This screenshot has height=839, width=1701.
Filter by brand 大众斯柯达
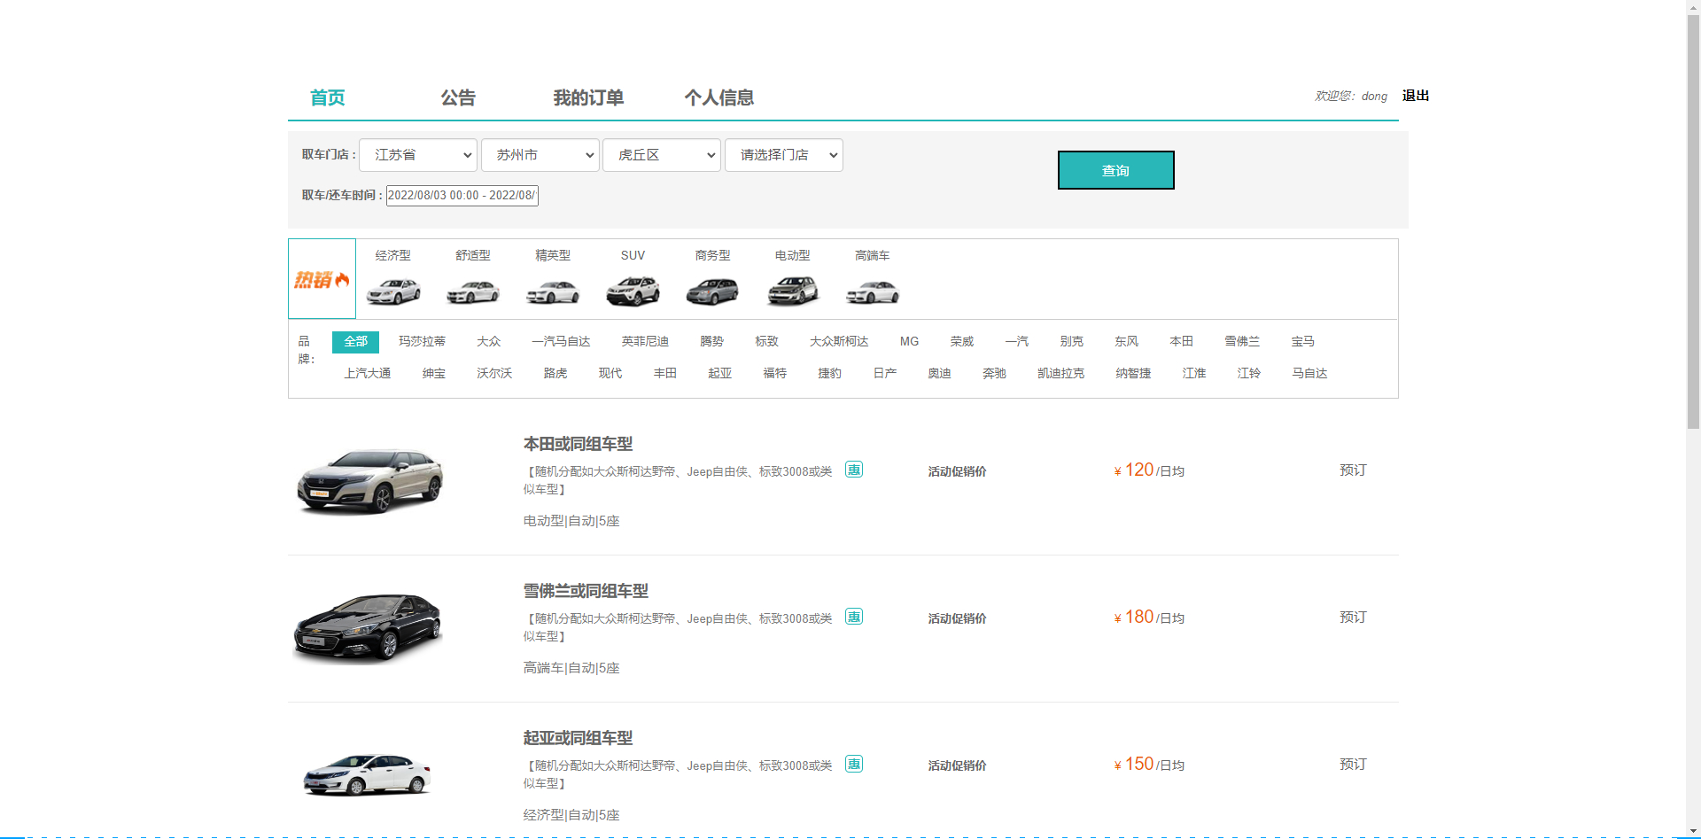coord(839,342)
